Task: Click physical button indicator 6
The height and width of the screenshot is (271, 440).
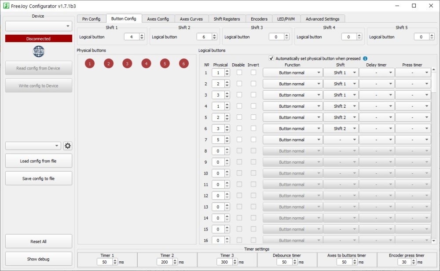Action: click(184, 64)
